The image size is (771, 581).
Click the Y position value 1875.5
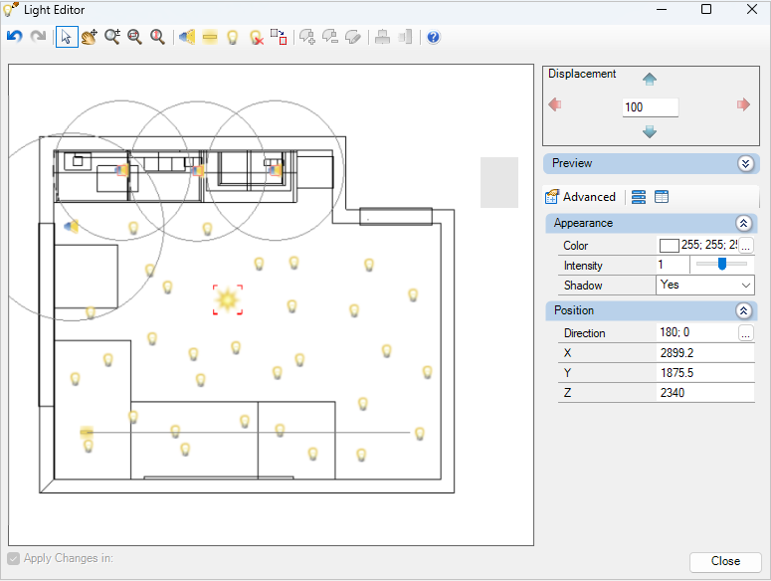tap(705, 373)
